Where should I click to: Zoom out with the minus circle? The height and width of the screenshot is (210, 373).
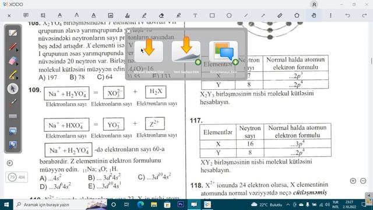tap(363, 181)
